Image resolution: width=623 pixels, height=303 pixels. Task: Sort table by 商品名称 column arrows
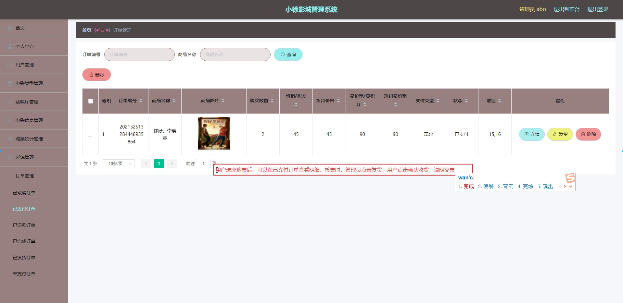tap(174, 101)
